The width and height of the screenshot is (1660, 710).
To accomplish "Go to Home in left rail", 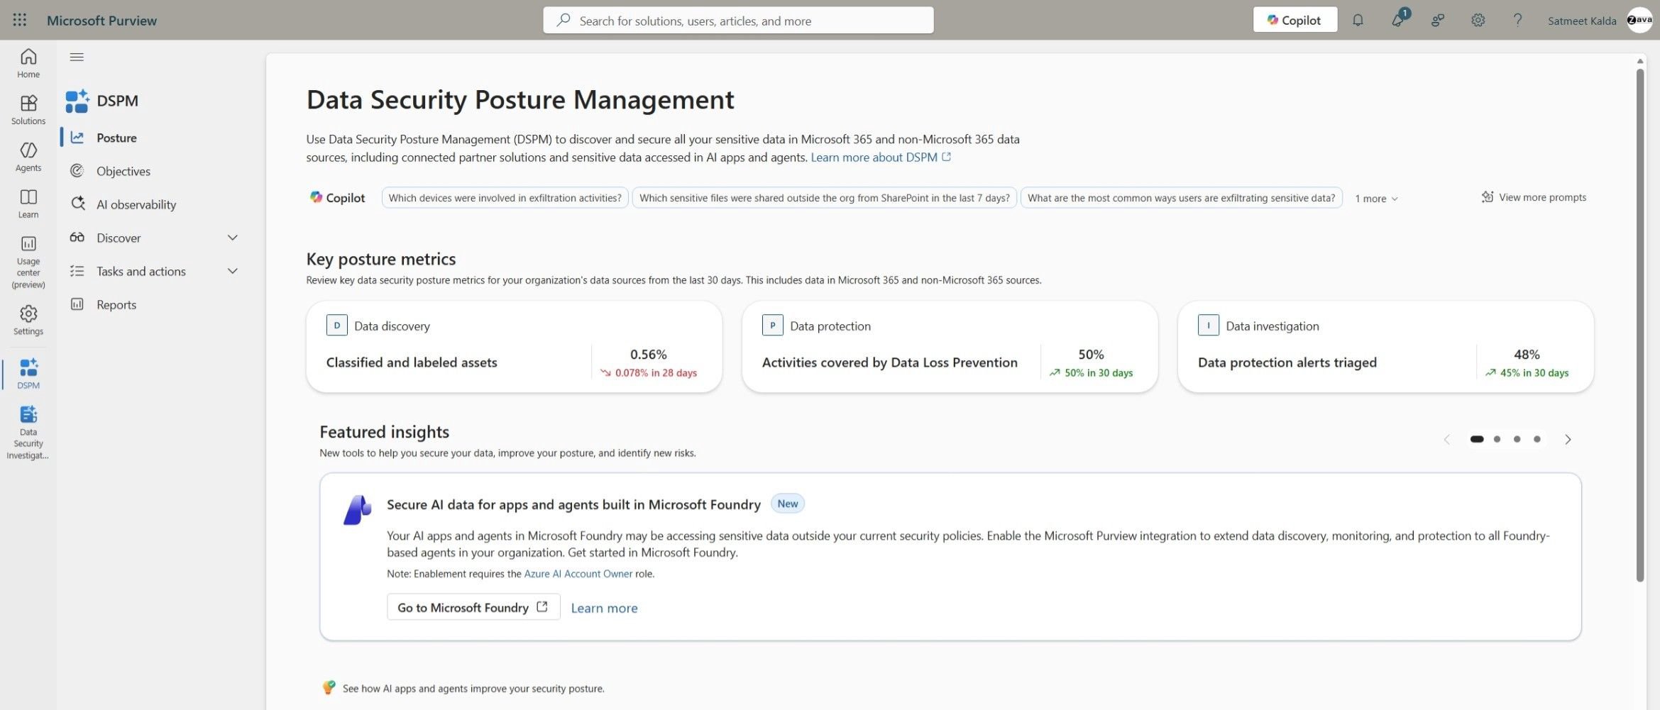I will coord(28,63).
